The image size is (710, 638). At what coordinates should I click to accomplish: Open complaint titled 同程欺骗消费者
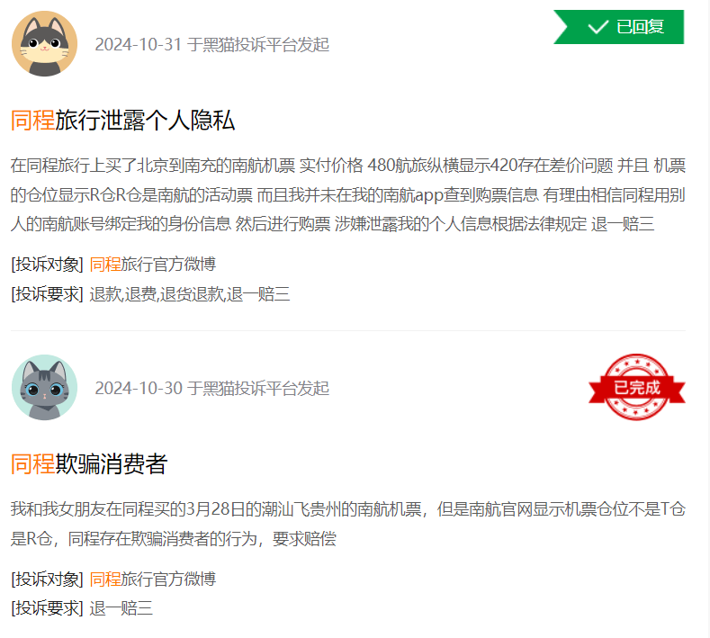pyautogui.click(x=89, y=464)
